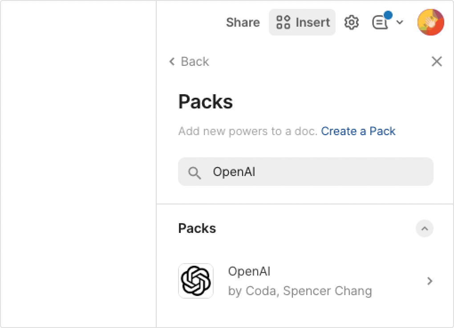Click the Share button
Screen dimensions: 454x328
point(243,22)
